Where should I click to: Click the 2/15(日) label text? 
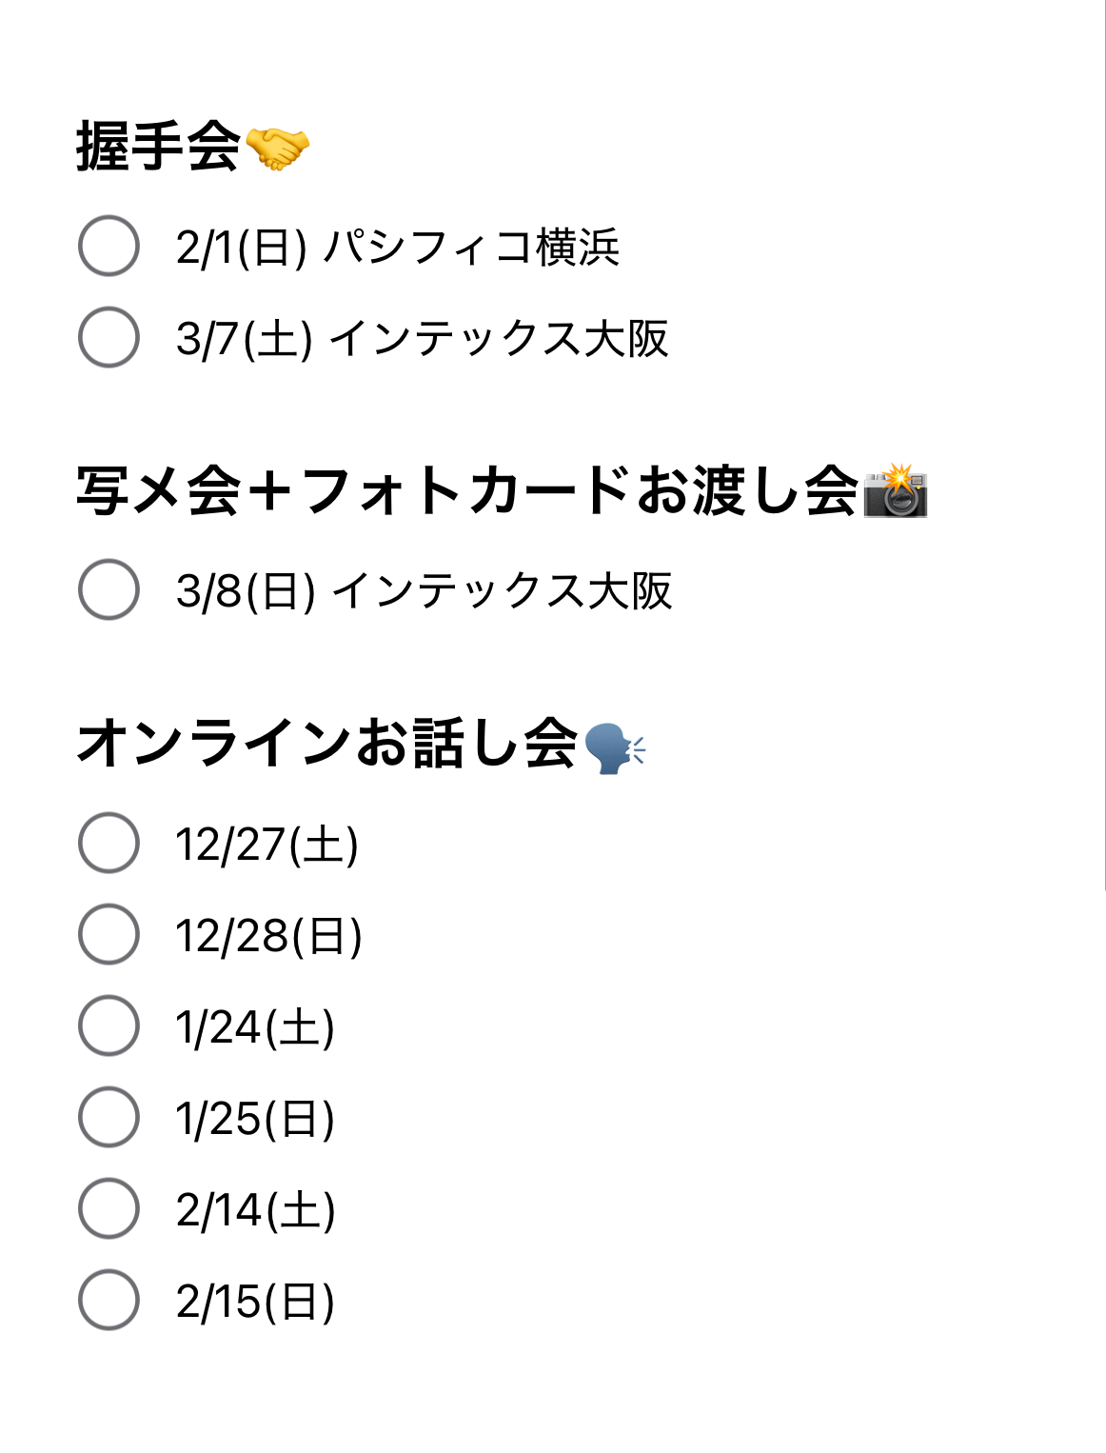coord(255,1302)
